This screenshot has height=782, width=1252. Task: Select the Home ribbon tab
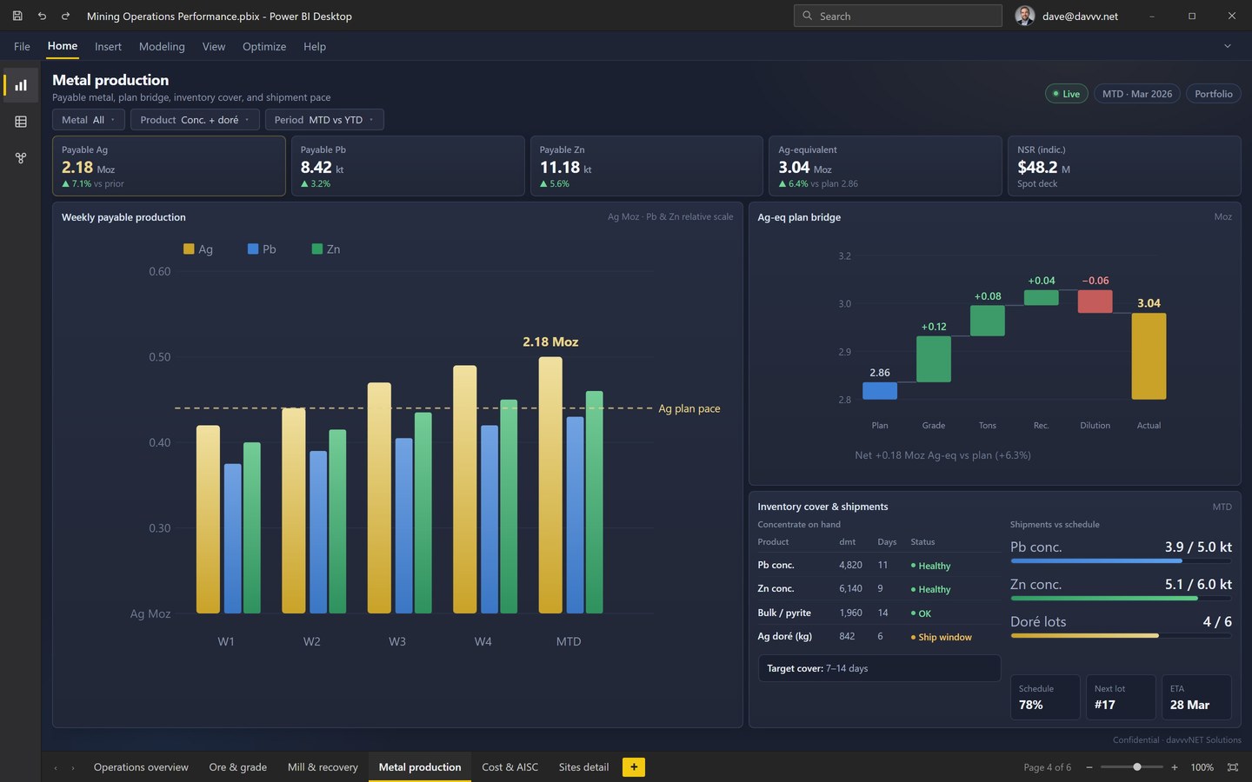[x=63, y=46]
